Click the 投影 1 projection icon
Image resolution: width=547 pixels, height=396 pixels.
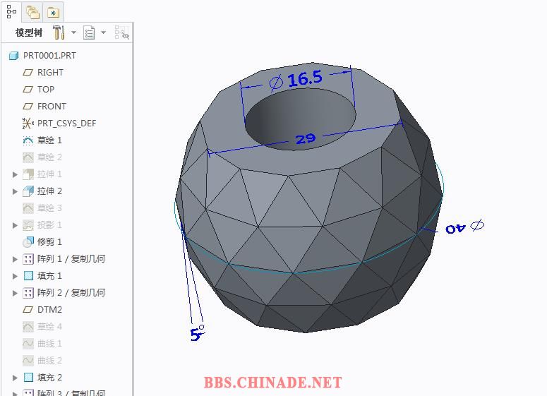click(28, 225)
